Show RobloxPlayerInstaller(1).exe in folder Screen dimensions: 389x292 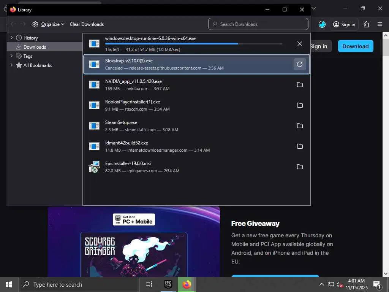(300, 105)
